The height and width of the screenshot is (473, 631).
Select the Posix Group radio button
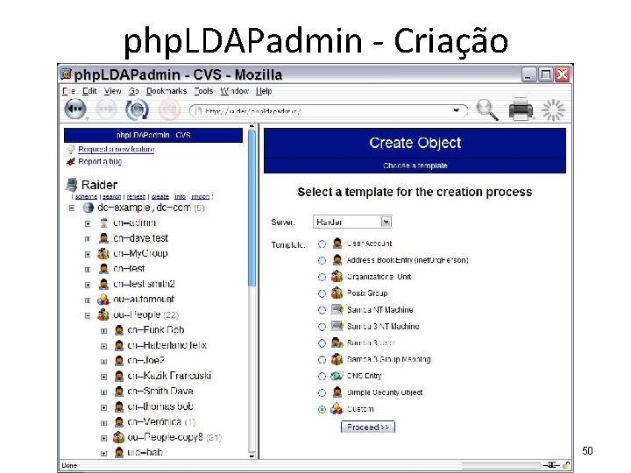322,293
